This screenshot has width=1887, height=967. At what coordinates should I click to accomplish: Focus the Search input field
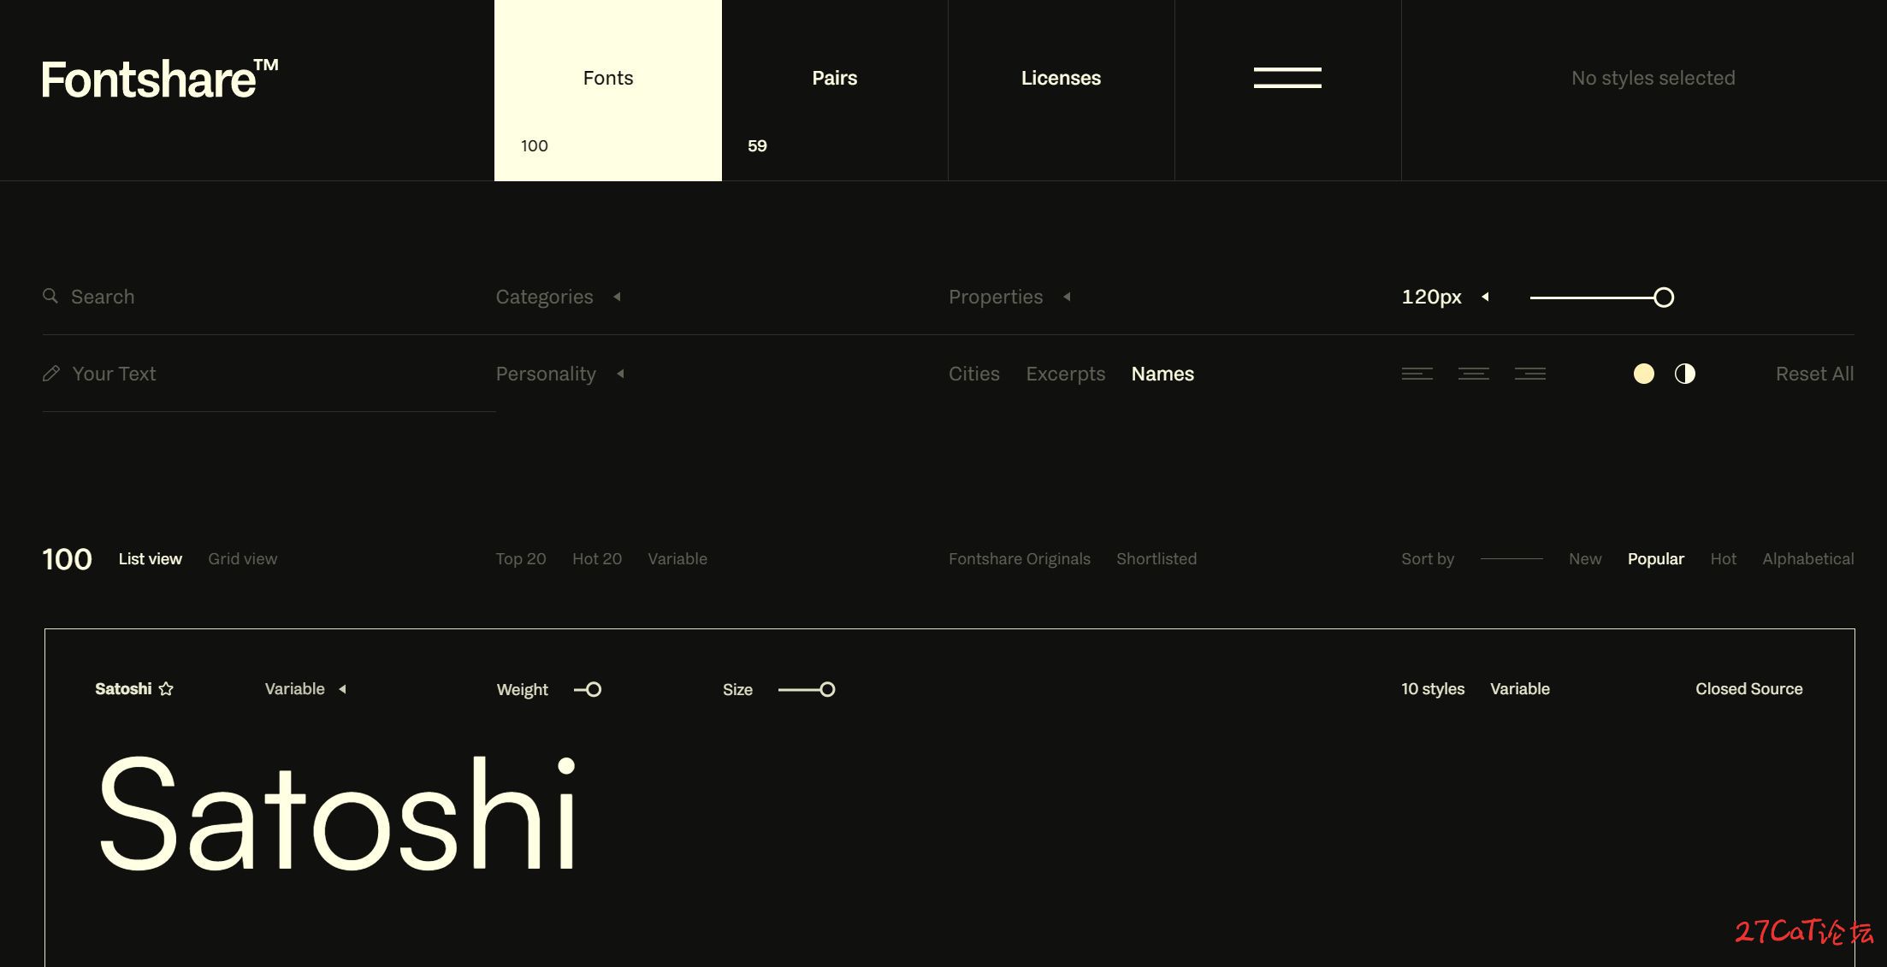269,297
